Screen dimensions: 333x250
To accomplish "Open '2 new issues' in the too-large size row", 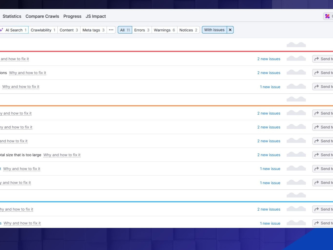I will pyautogui.click(x=269, y=155).
